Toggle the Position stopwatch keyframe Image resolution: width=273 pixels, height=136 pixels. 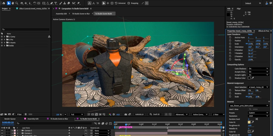coord(230,40)
